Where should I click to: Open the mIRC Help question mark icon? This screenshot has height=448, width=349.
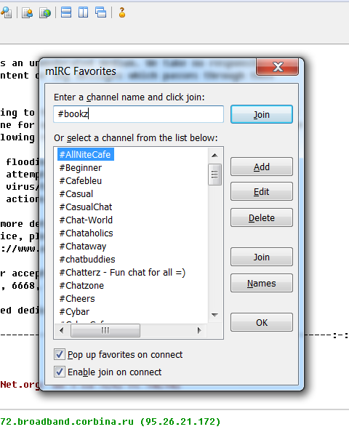click(122, 12)
